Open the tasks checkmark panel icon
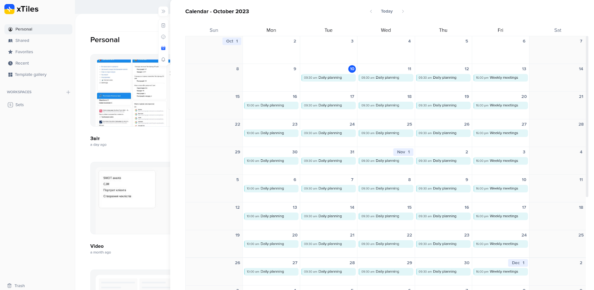 pyautogui.click(x=163, y=37)
